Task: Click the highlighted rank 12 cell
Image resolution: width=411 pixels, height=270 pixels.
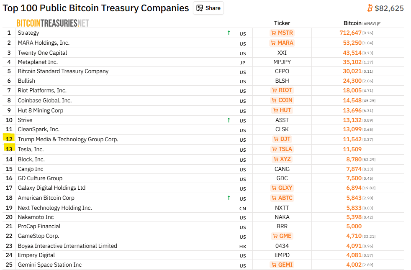Action: coord(9,139)
